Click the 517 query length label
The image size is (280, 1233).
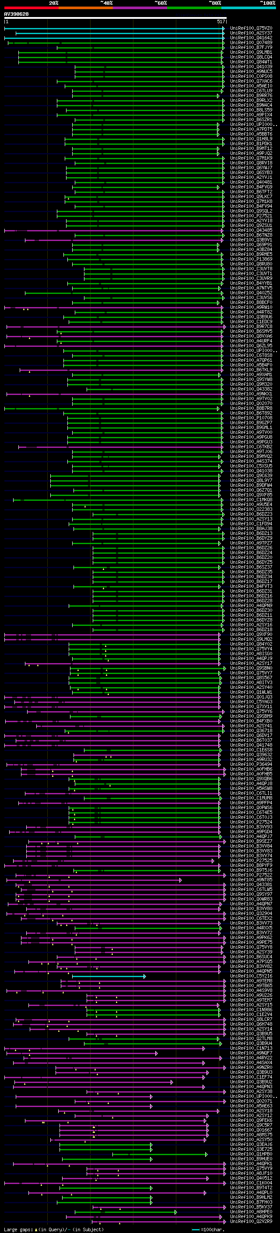[220, 21]
